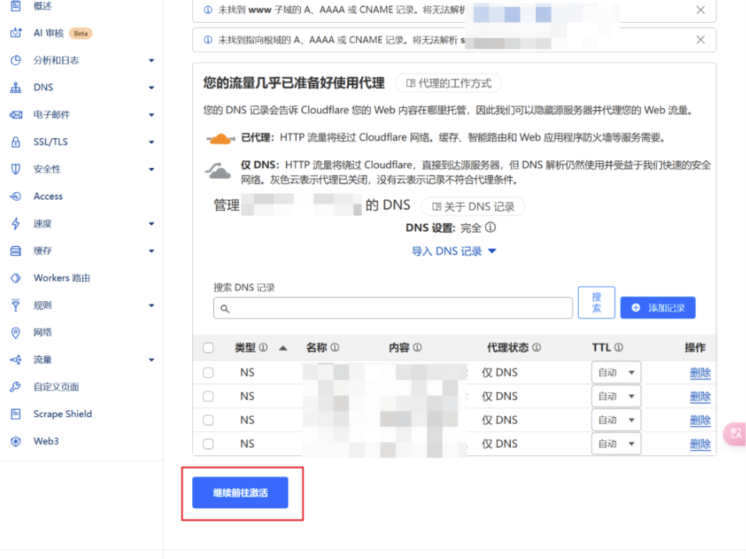Check the first NS record checkbox
Screen dimensions: 746x559
click(209, 372)
